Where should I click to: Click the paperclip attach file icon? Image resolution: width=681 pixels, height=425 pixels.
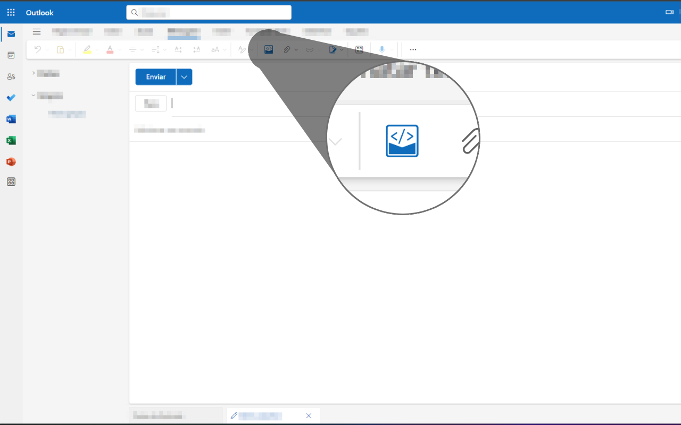[x=287, y=49]
